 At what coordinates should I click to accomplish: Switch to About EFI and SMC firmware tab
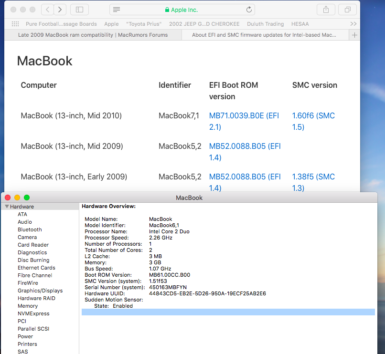pyautogui.click(x=265, y=35)
